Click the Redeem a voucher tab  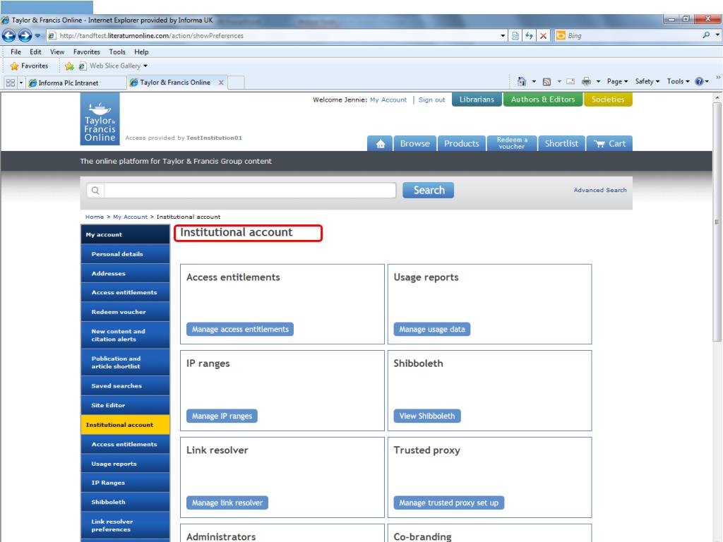point(512,143)
